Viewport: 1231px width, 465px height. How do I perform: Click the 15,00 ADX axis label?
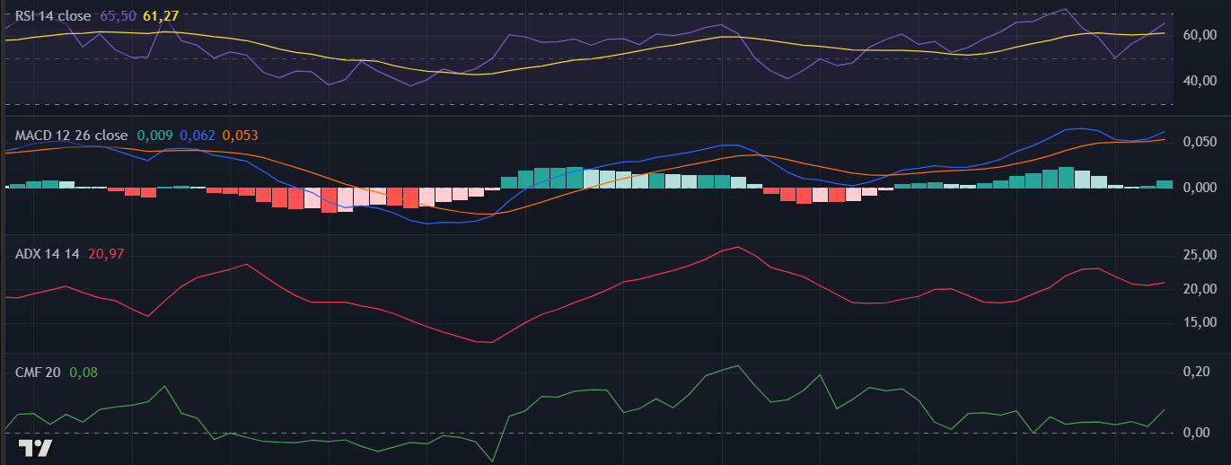point(1200,322)
